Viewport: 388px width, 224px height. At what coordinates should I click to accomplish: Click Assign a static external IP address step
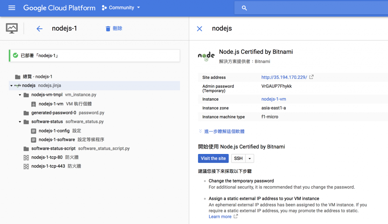click(x=264, y=199)
